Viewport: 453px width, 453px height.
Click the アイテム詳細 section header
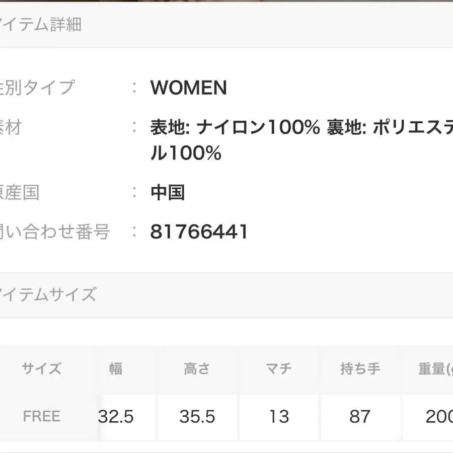(x=40, y=25)
